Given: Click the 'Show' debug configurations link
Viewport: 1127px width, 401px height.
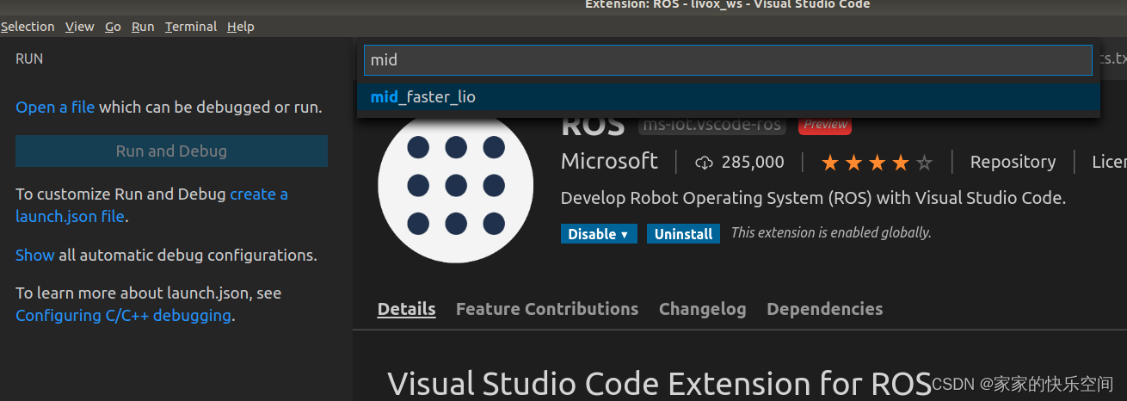Looking at the screenshot, I should point(35,256).
